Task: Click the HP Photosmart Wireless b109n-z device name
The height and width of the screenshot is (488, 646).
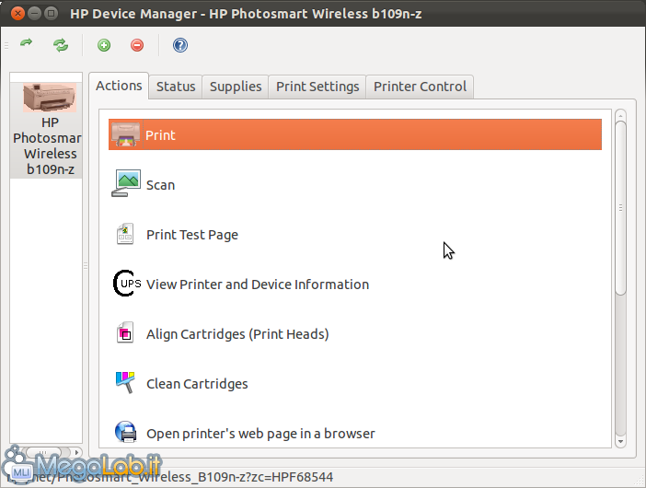Action: pyautogui.click(x=50, y=145)
